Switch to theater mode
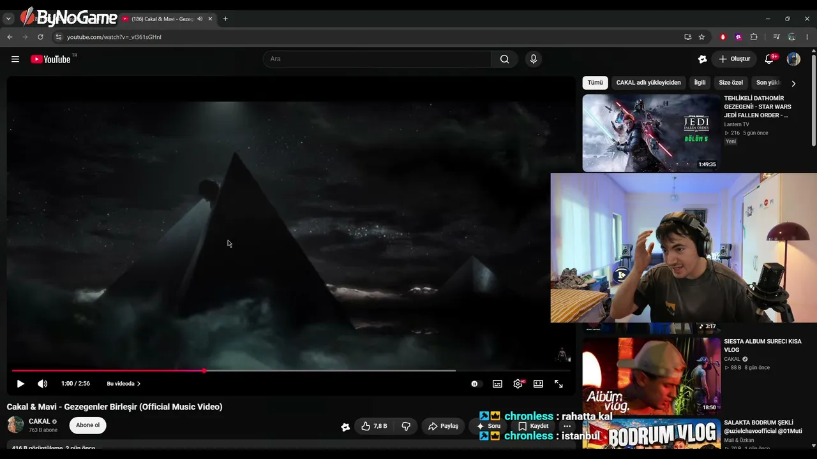This screenshot has width=817, height=459. tap(538, 384)
